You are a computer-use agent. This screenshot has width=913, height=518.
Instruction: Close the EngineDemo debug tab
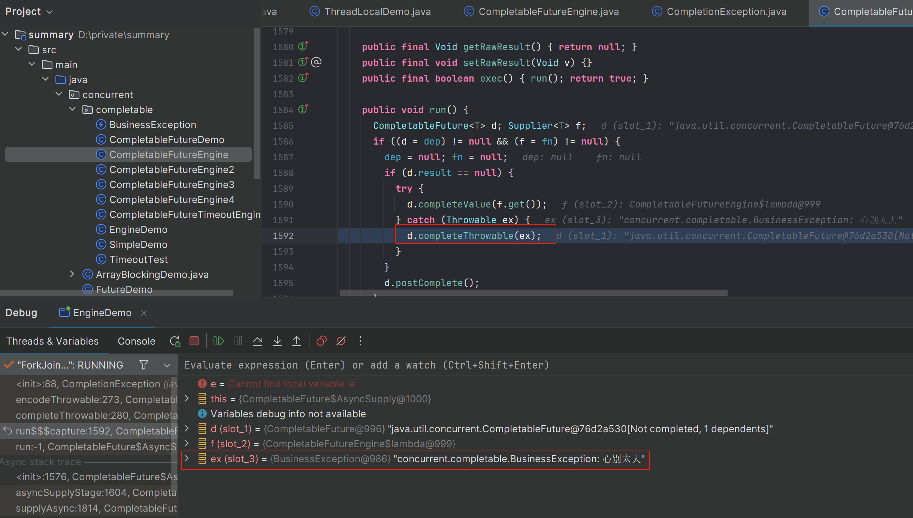(x=144, y=313)
